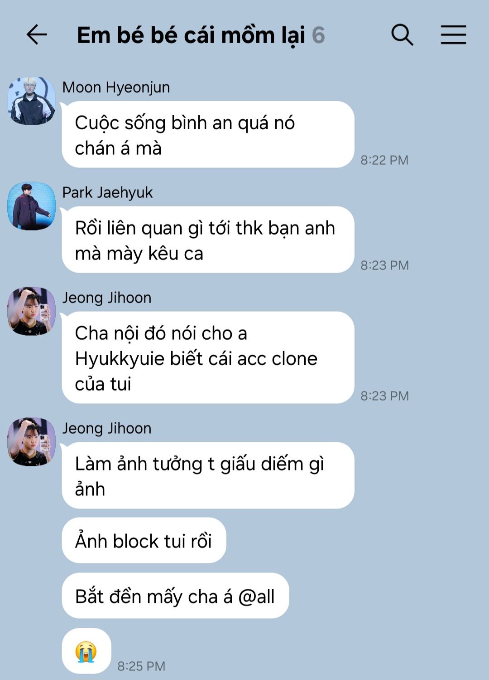Select the chat title "Em bé bé cái mồm lại"

(191, 35)
